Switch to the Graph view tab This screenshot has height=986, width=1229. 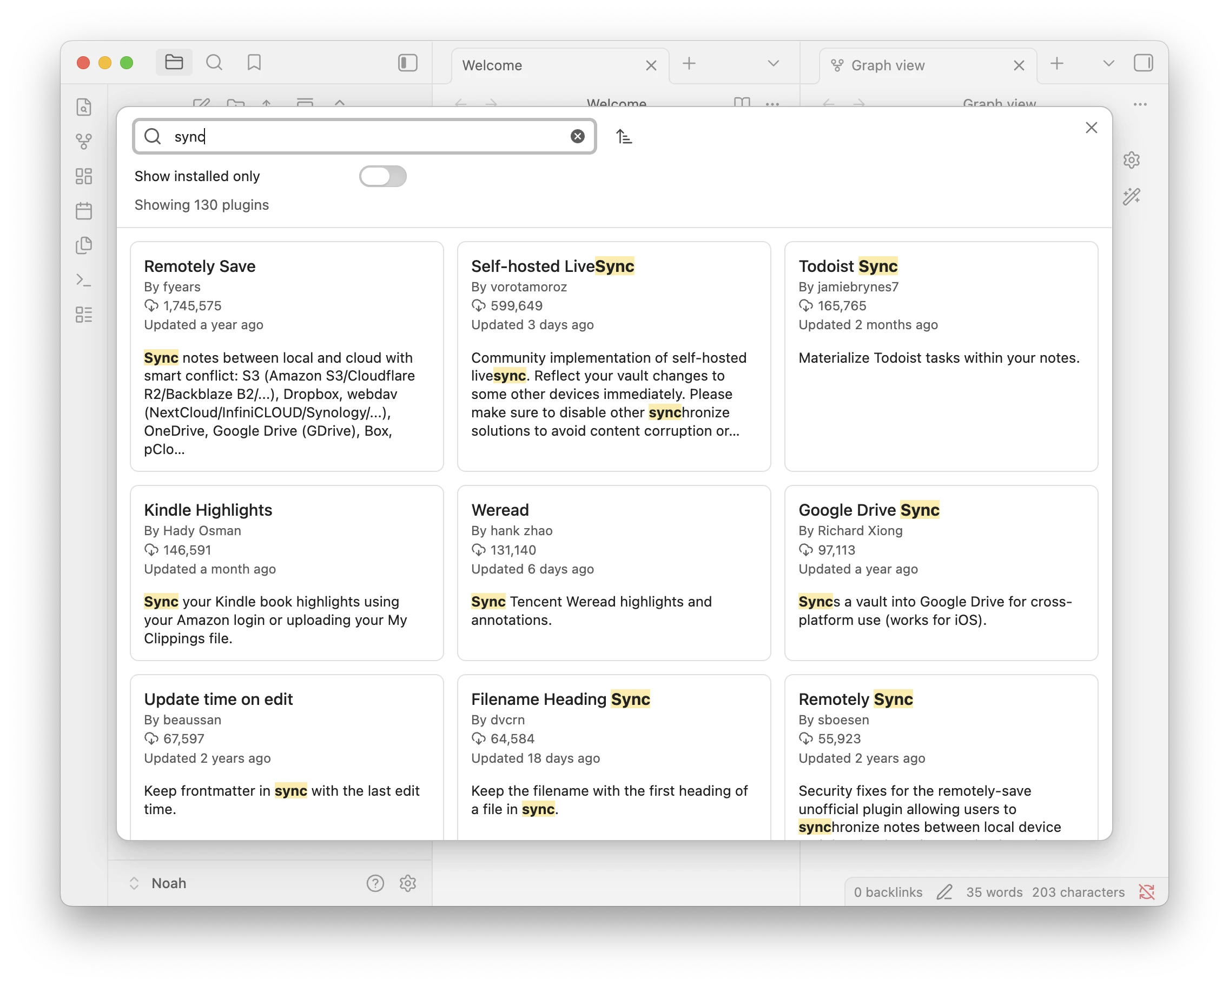[x=928, y=65]
